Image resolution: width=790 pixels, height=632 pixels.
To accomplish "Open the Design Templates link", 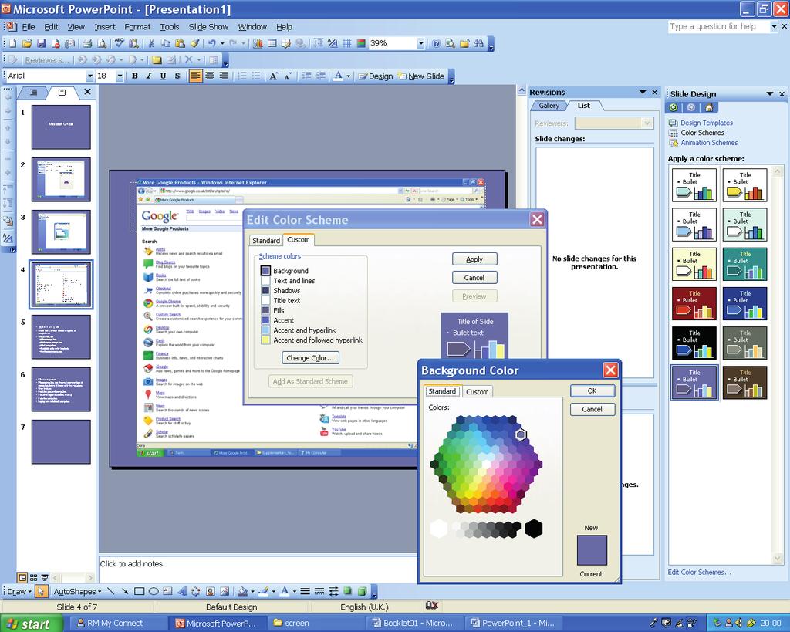I will point(707,123).
